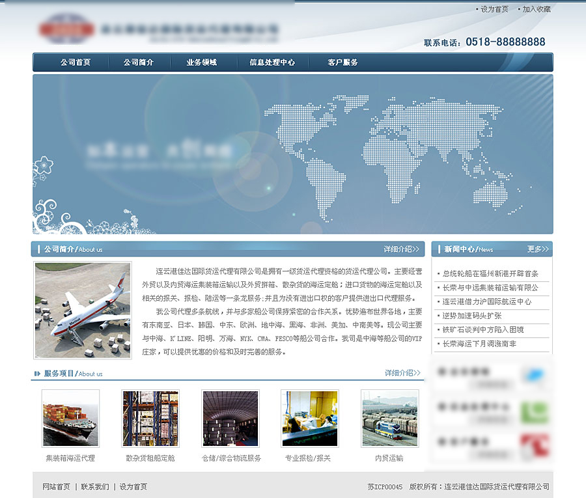This screenshot has width=586, height=498.
Task: Click 联系我们 in the footer
Action: click(95, 486)
